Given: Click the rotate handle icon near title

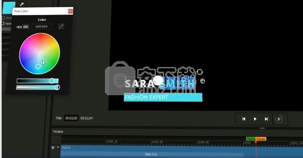Looking at the screenshot, I should pyautogui.click(x=200, y=72).
